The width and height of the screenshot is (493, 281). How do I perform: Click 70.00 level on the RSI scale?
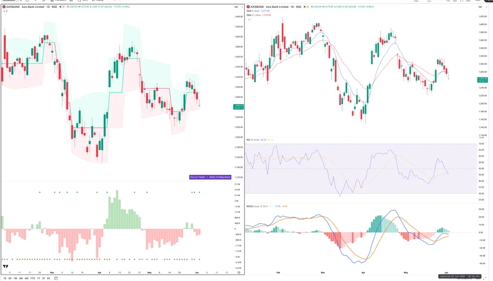(x=481, y=144)
